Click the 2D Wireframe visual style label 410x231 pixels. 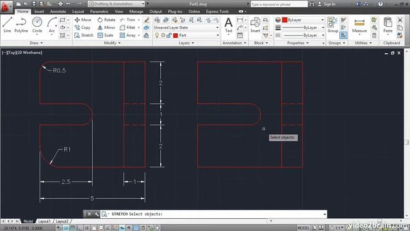click(x=29, y=53)
